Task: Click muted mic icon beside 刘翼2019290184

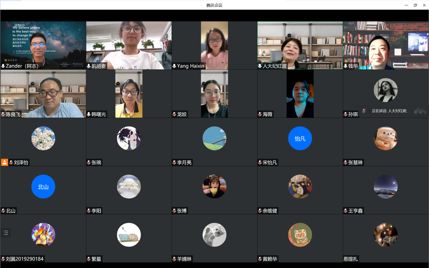Action: [x=3, y=259]
